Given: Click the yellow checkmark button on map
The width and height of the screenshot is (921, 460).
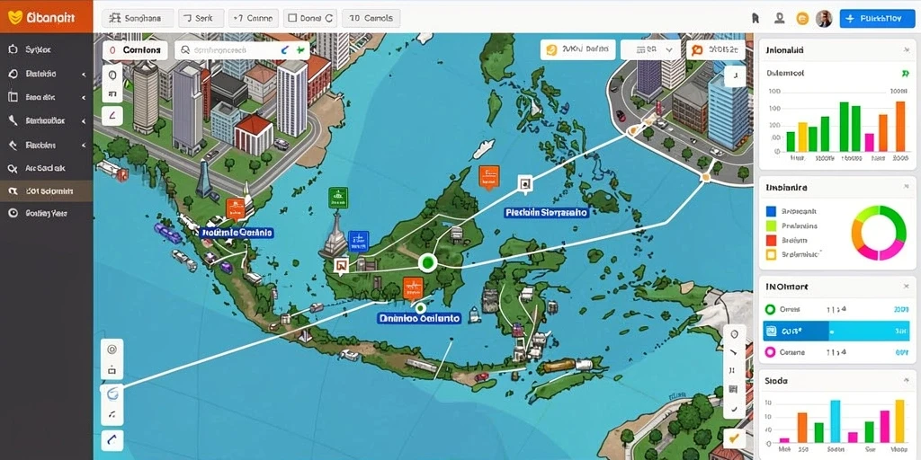Looking at the screenshot, I should coord(734,438).
